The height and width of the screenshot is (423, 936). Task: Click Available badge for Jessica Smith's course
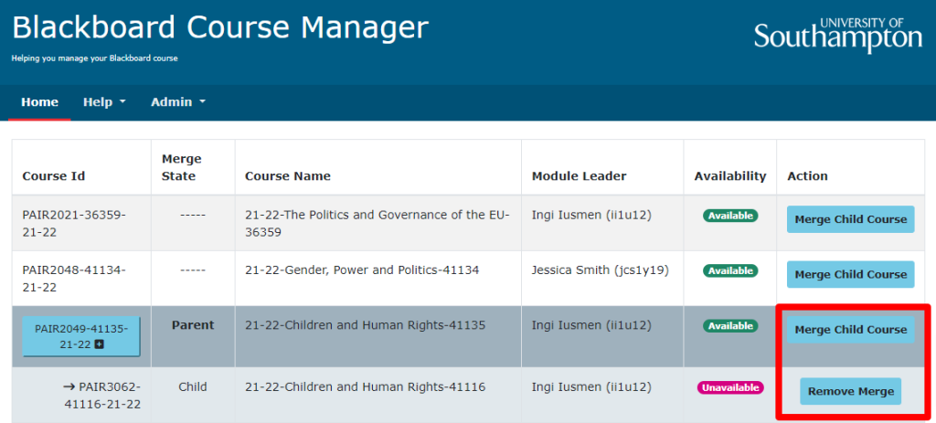point(730,270)
